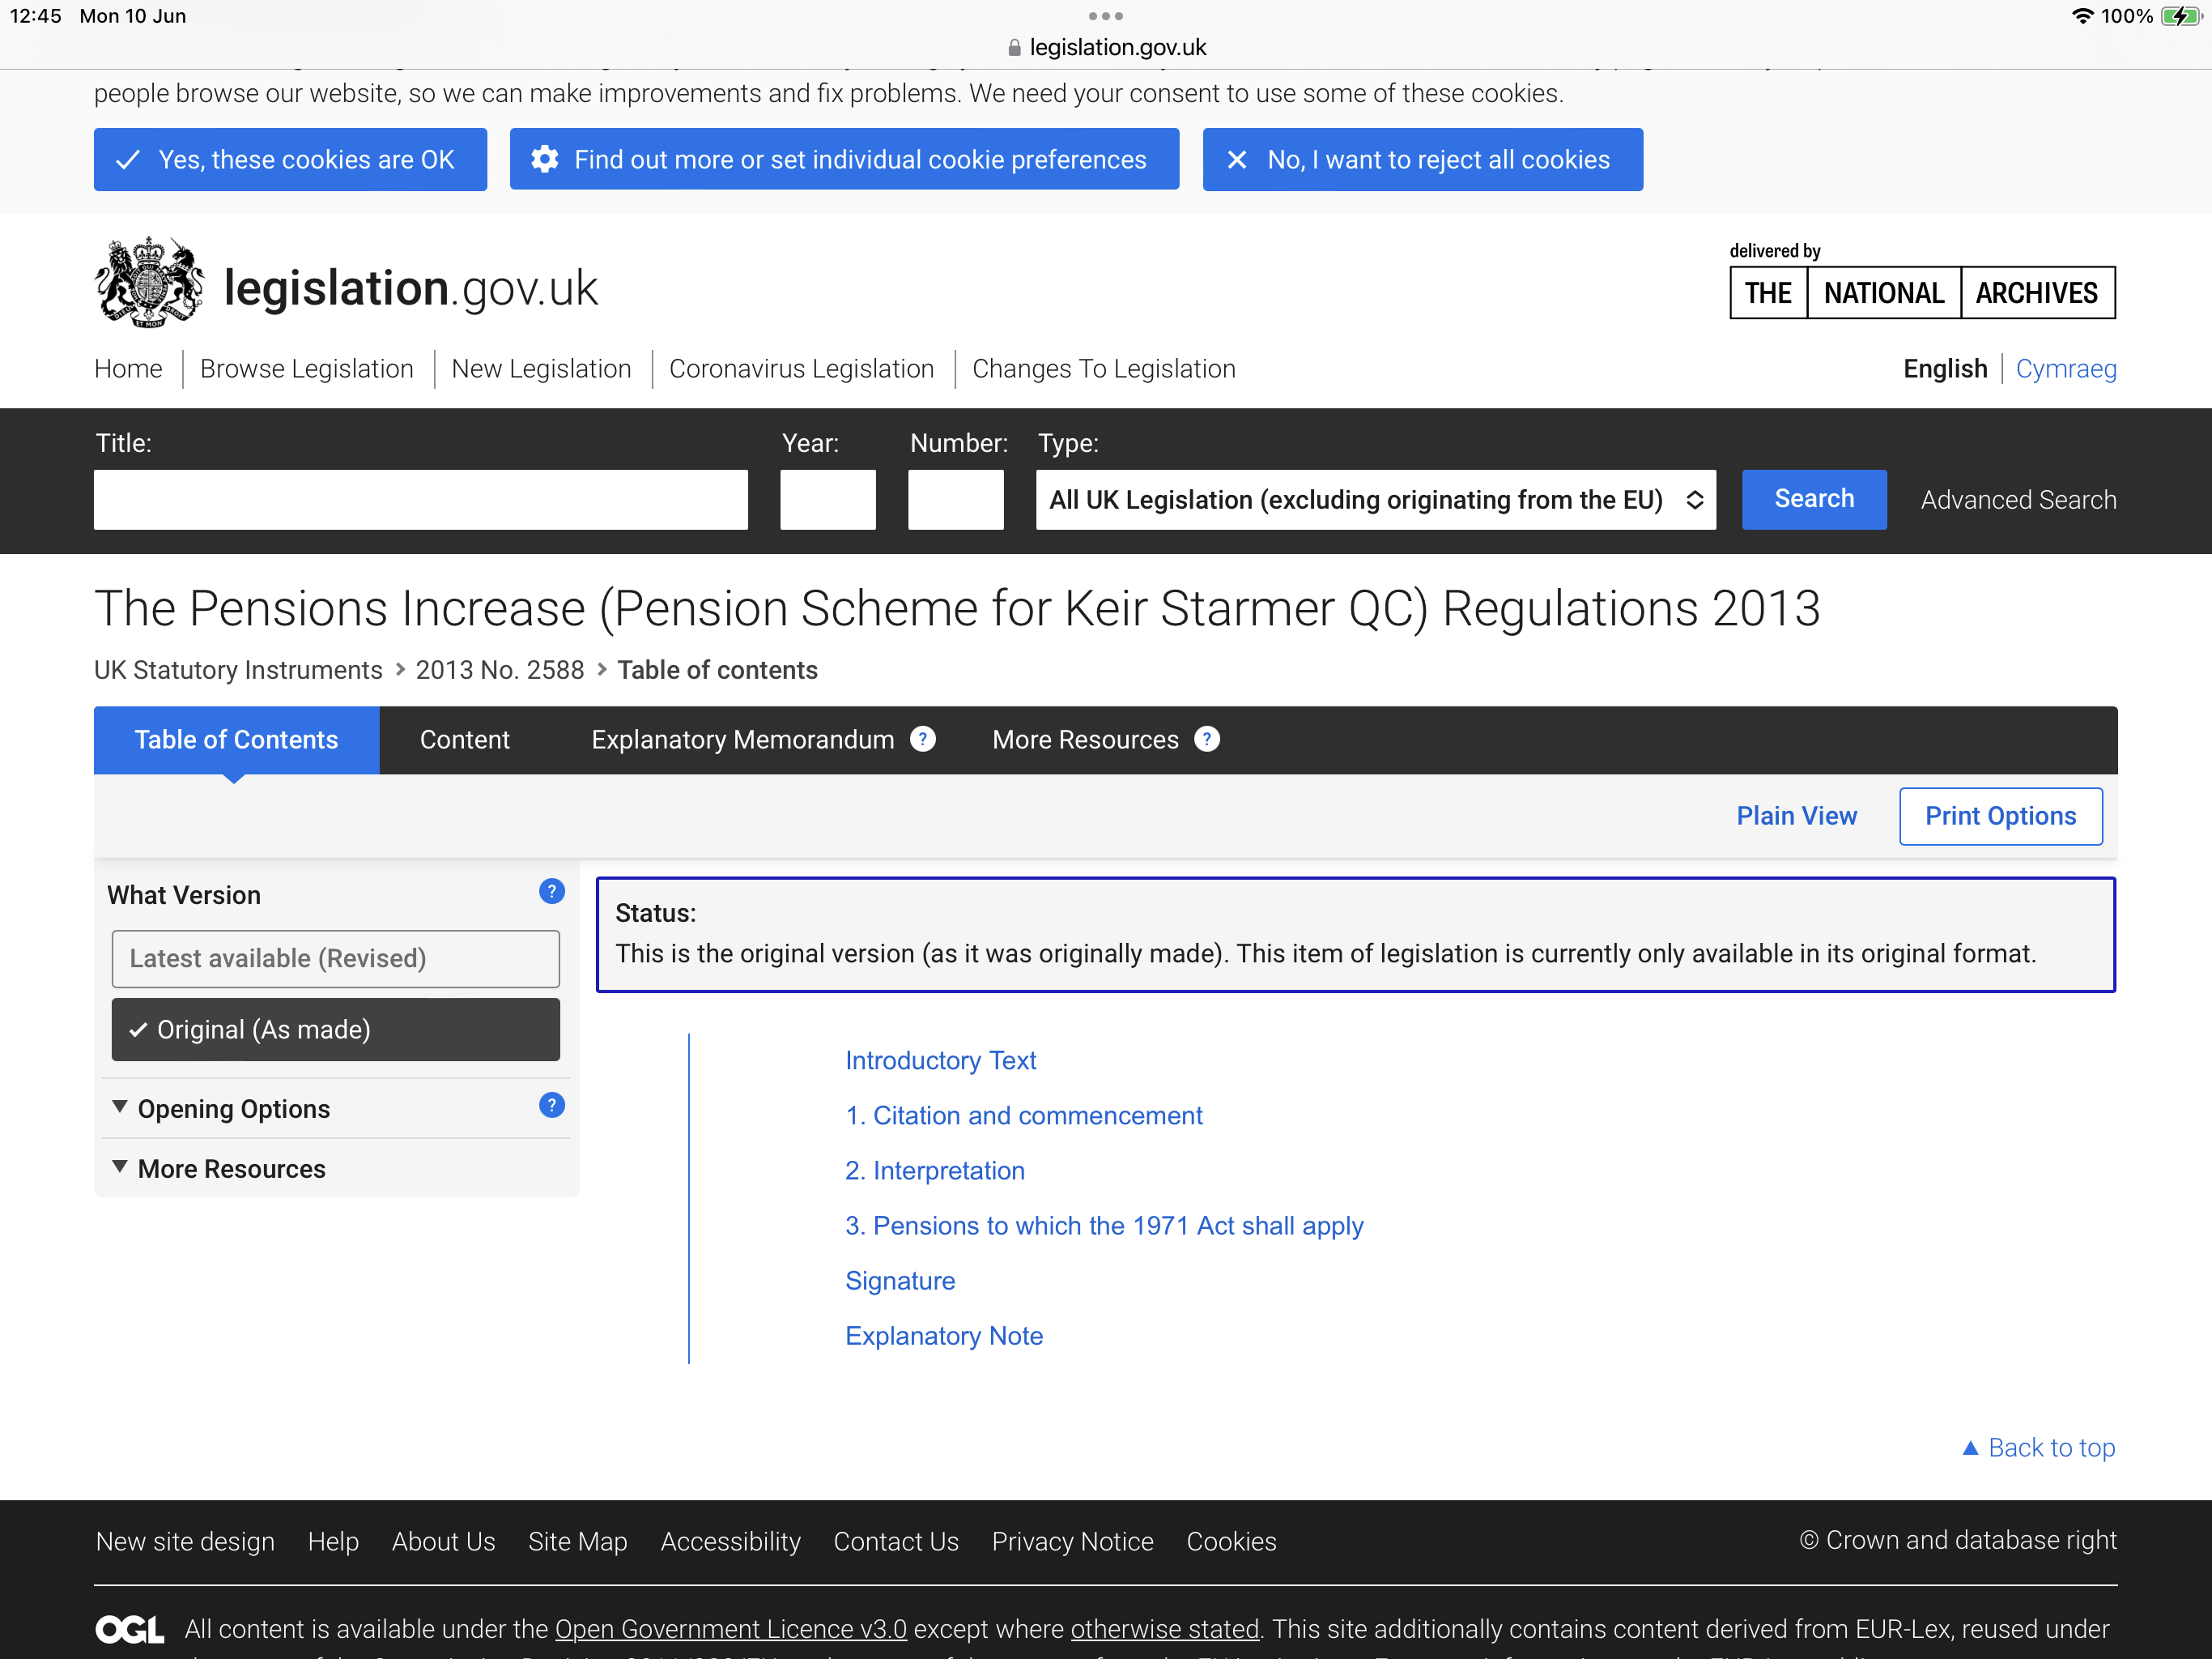Reject all cookies button
The height and width of the screenshot is (1659, 2212).
(1422, 160)
